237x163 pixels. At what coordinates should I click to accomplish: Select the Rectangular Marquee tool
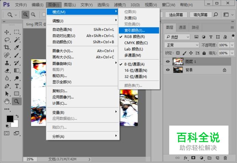17,32
